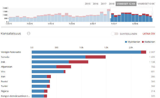Click tallest faded timeline bar before 7/2017
160x98 pixels.
109,15
